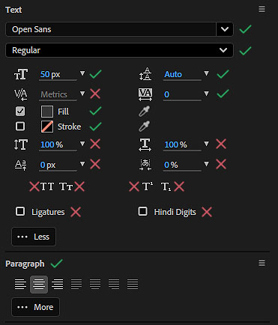Pick stroke color with the eyedropper

[x=145, y=127]
